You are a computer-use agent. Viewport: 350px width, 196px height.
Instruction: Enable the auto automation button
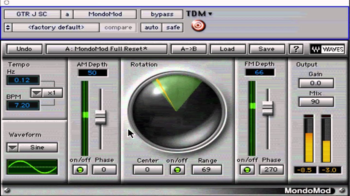click(151, 27)
